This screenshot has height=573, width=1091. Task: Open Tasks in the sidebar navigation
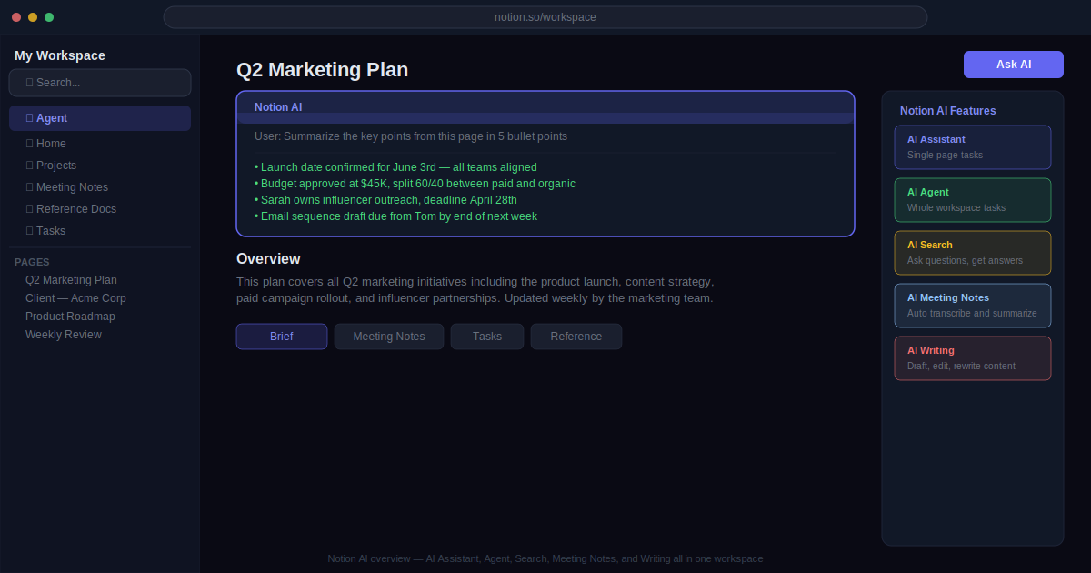click(x=100, y=231)
